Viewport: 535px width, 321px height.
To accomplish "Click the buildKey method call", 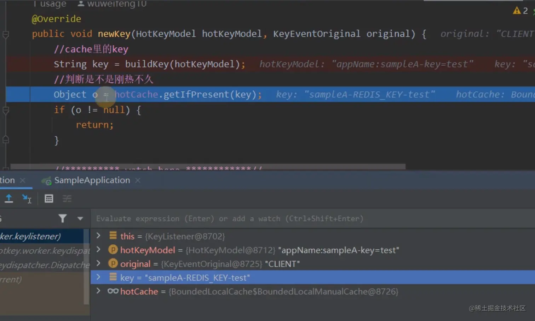I will (x=147, y=64).
